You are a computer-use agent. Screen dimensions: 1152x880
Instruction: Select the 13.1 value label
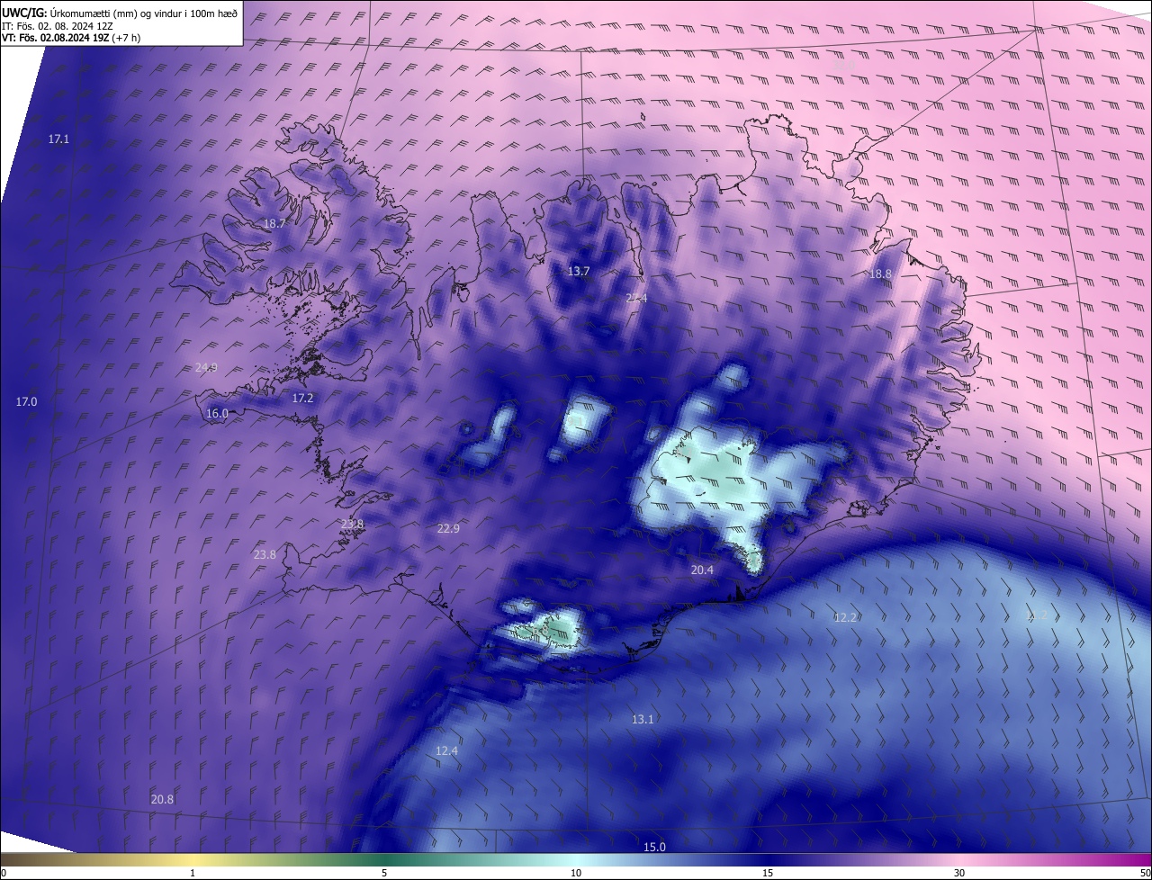click(643, 719)
